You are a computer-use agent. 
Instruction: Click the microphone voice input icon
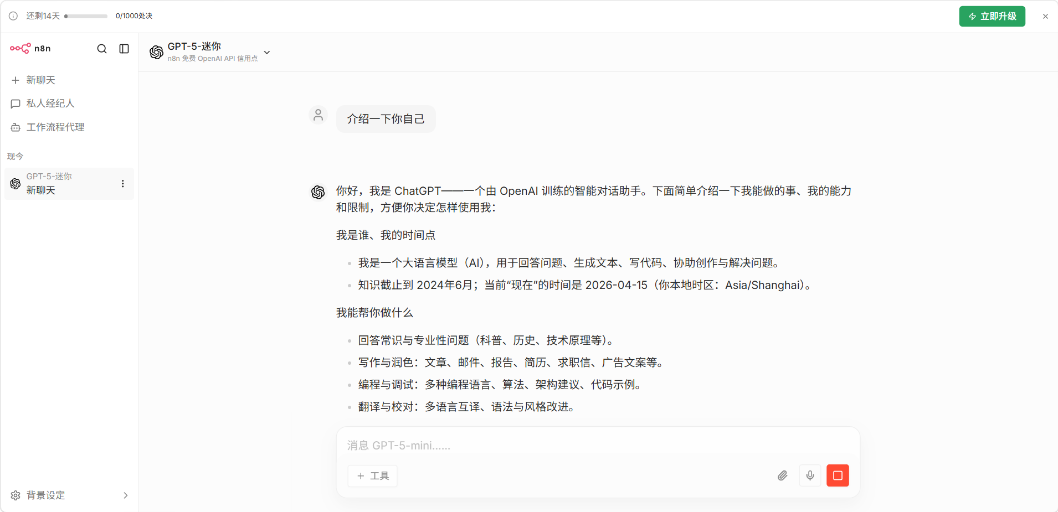point(810,475)
